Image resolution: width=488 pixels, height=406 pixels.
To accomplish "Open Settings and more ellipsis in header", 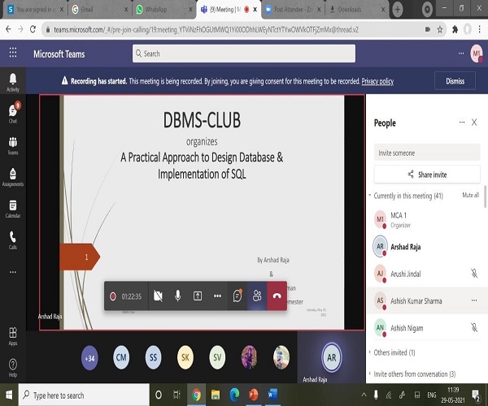I will point(461,54).
